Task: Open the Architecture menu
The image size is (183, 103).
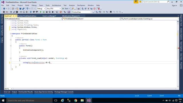Action: [57, 5]
